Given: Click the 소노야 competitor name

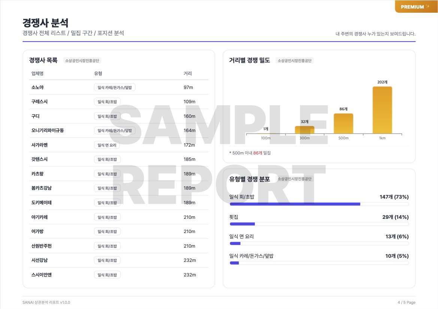Looking at the screenshot, I should click(x=38, y=88).
